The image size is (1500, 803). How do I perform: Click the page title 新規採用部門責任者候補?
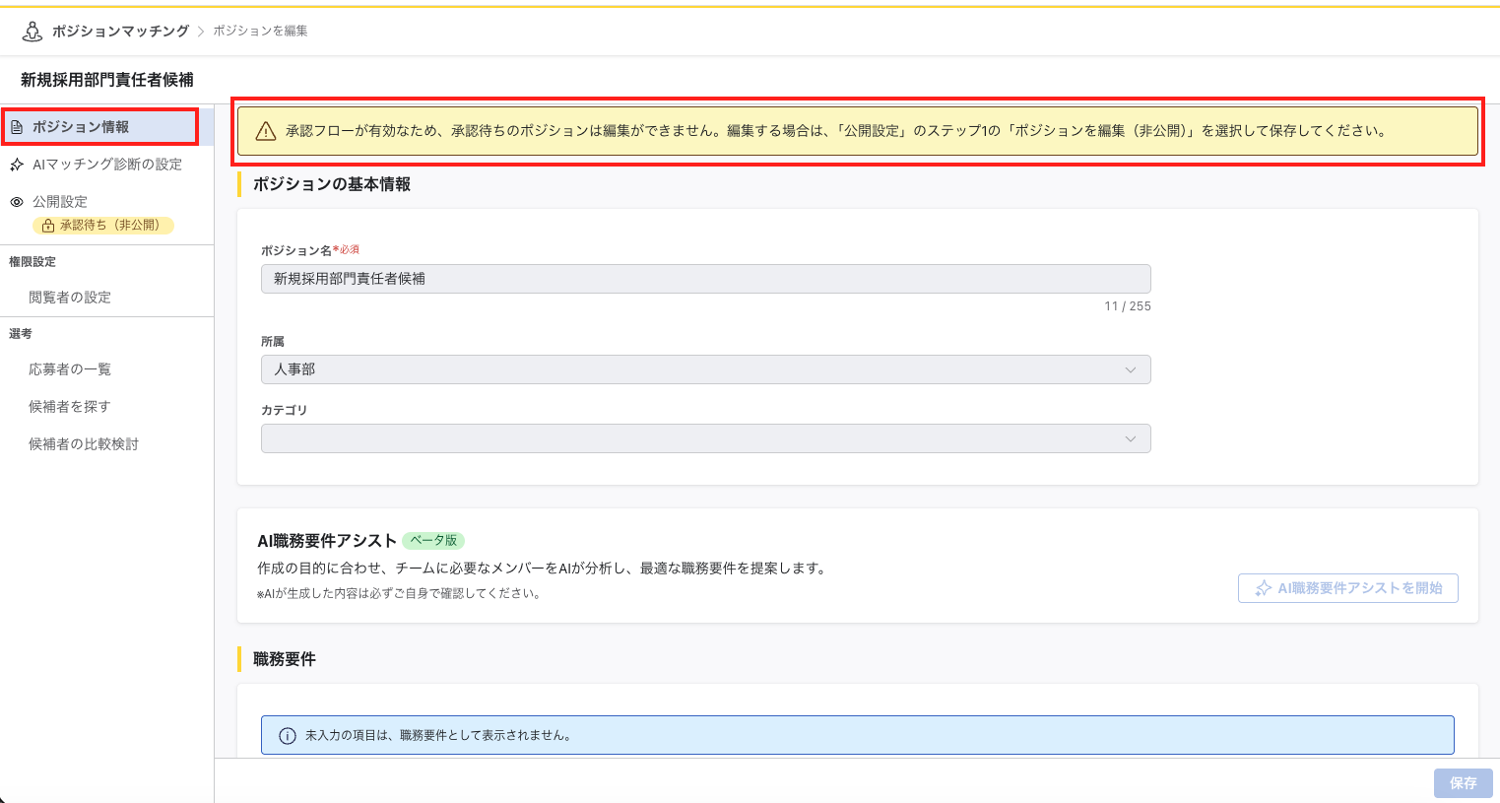click(106, 80)
